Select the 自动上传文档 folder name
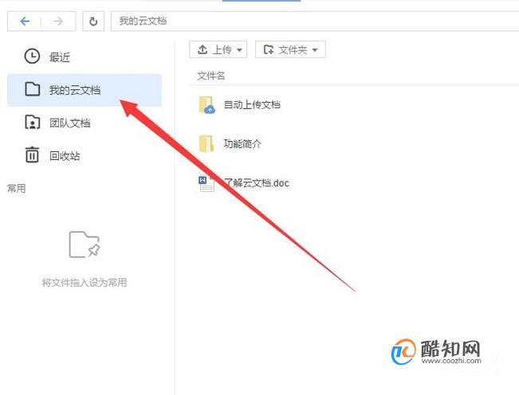519x395 pixels. pos(252,105)
